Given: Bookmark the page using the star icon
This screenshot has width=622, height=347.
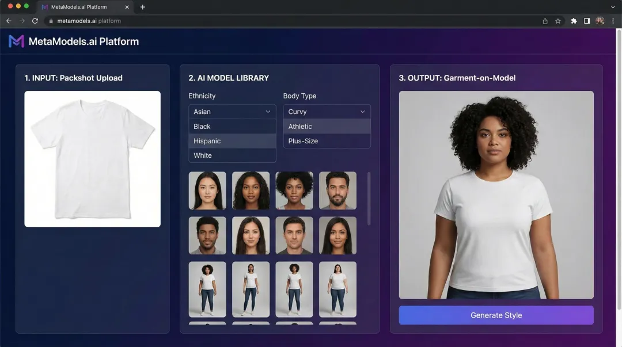Looking at the screenshot, I should tap(557, 20).
